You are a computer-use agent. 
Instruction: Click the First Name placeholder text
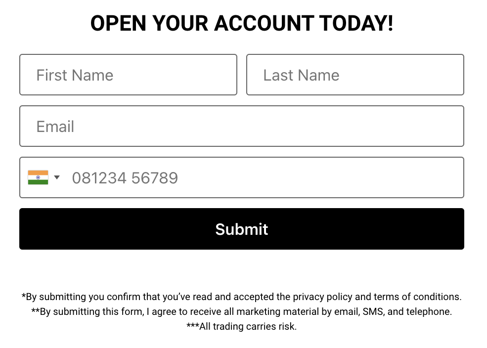pos(75,75)
